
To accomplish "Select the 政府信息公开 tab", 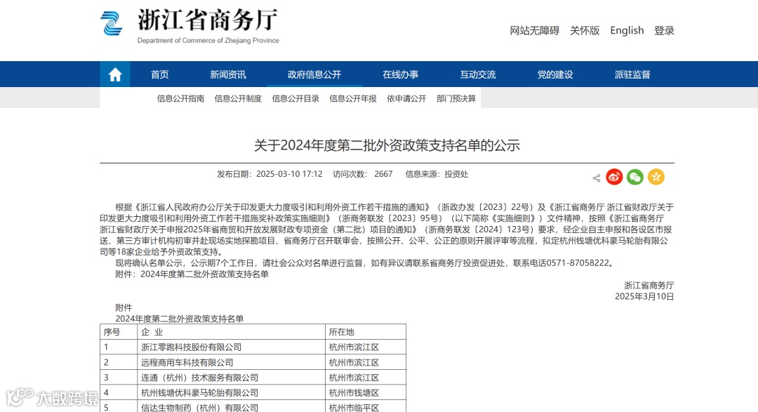I will tap(314, 74).
